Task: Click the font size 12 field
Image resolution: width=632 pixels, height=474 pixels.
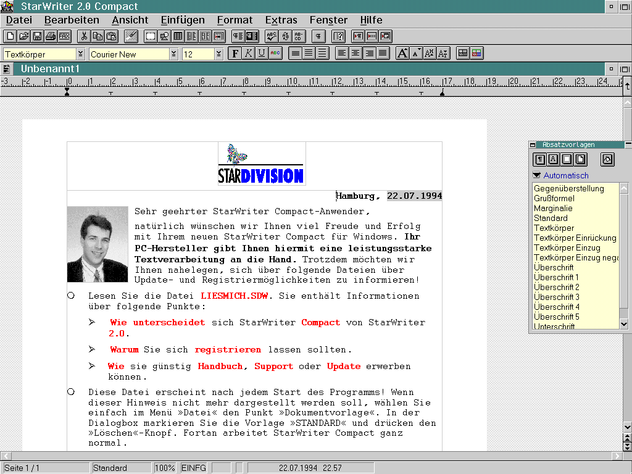Action: (198, 54)
